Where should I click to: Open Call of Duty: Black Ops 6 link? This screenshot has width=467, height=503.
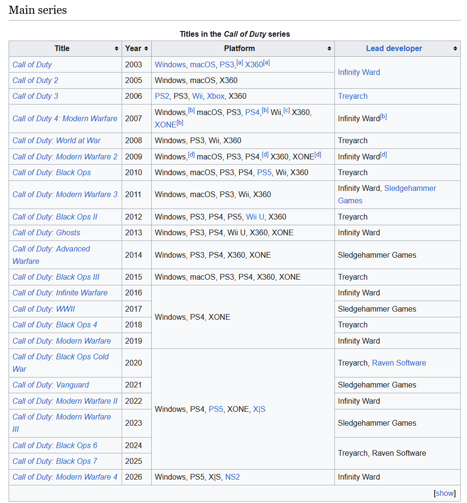click(55, 445)
